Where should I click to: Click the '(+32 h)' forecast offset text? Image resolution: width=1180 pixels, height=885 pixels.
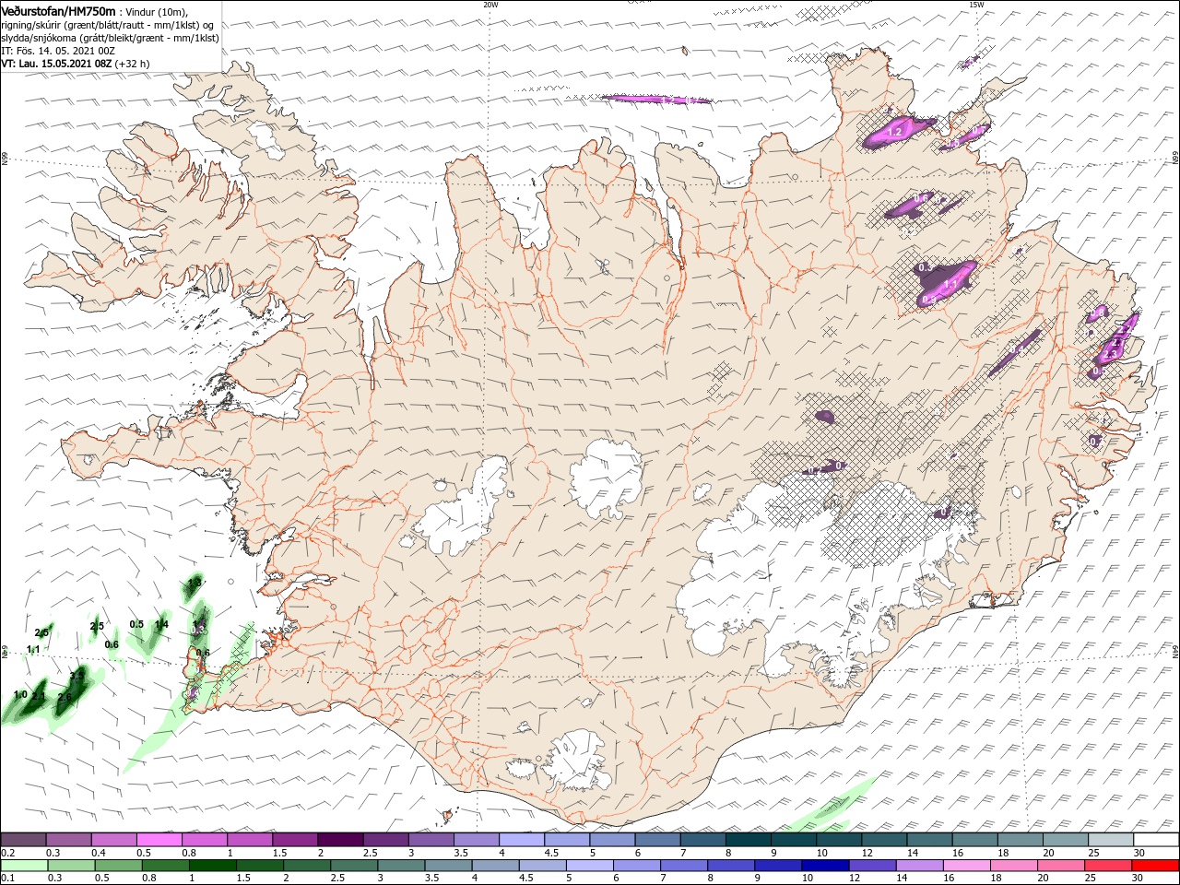pos(133,64)
